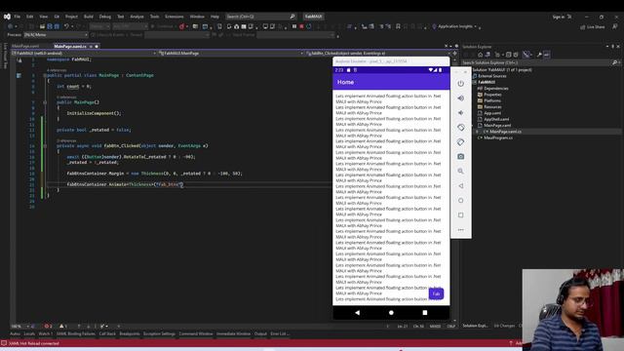Screen dimensions: 624x351
Task: Open the Locals tab at bottom
Action: tap(29, 333)
